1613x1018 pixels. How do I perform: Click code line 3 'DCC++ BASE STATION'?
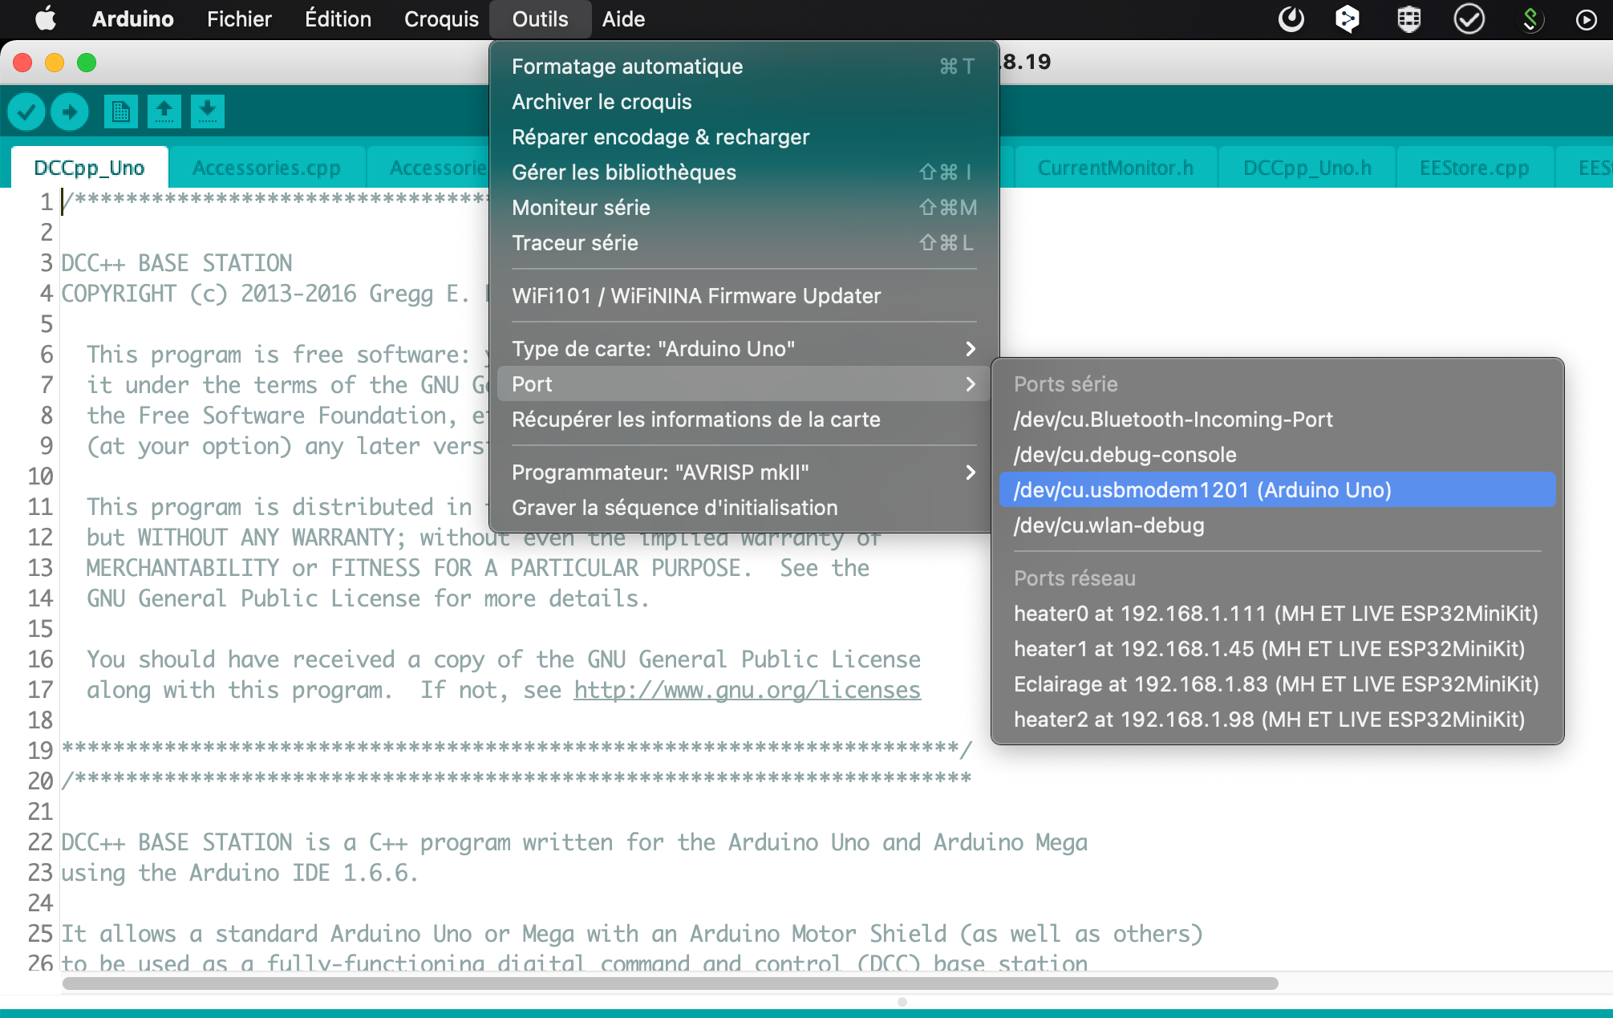176,263
